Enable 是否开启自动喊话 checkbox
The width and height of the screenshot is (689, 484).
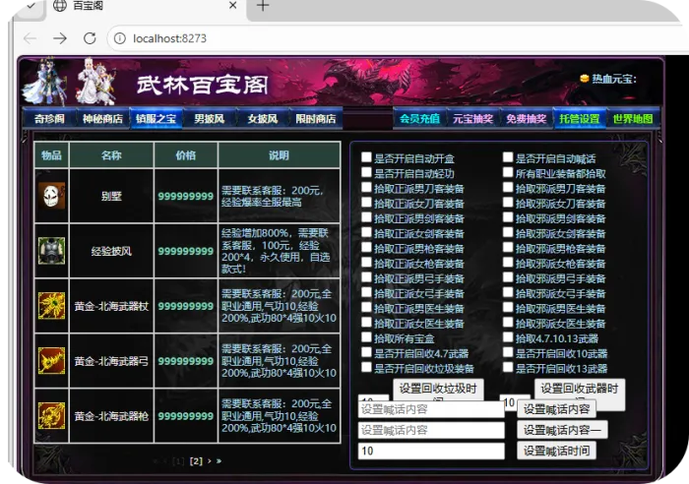(x=508, y=157)
